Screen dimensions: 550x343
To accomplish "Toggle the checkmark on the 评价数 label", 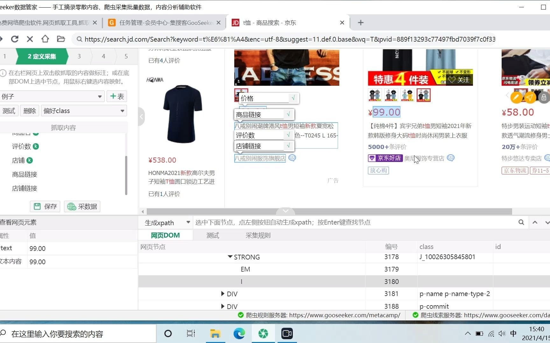I will tap(288, 135).
